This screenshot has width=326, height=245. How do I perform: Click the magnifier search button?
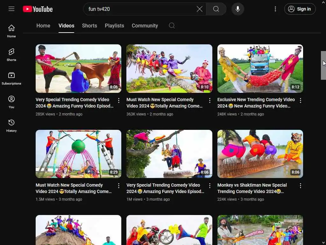[x=216, y=9]
